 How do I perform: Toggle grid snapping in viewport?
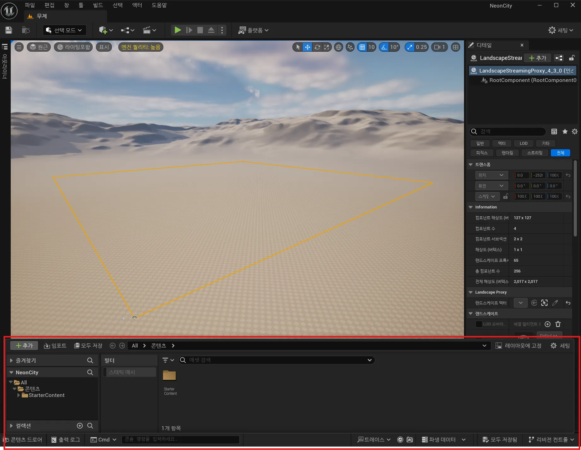point(362,47)
